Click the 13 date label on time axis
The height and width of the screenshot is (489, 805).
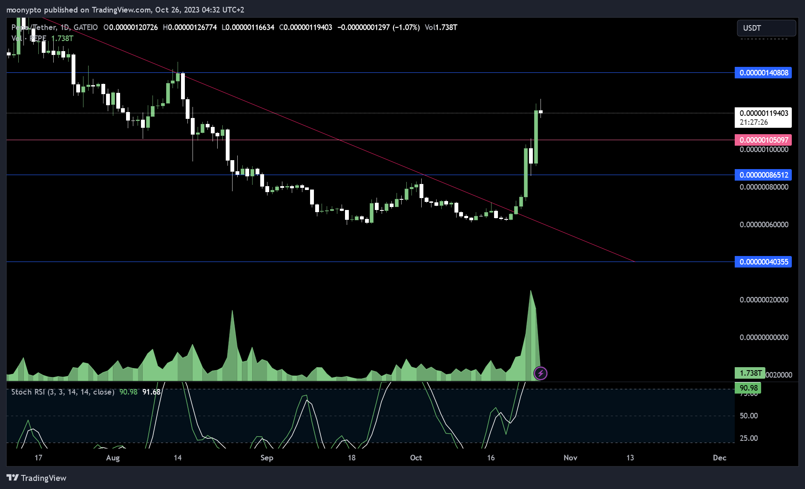tap(630, 458)
